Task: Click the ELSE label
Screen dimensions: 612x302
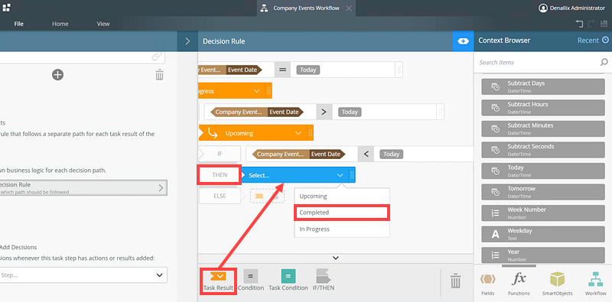Action: click(220, 196)
